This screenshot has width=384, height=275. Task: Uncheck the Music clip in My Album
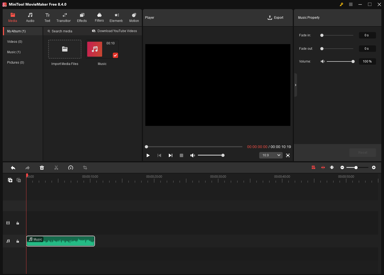click(x=115, y=55)
